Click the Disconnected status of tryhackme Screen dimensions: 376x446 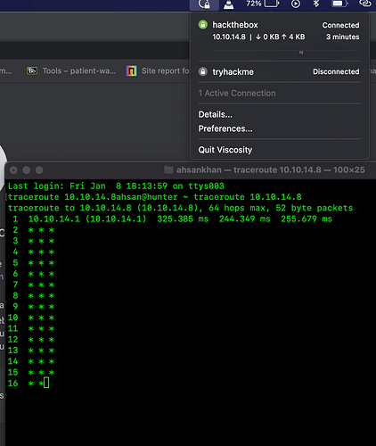tap(336, 71)
